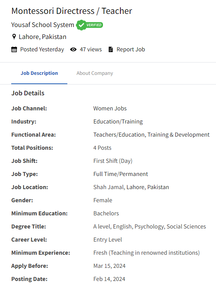Click Shah Jamal, Lahore, Pakistan location
The image size is (216, 291).
coord(131,187)
